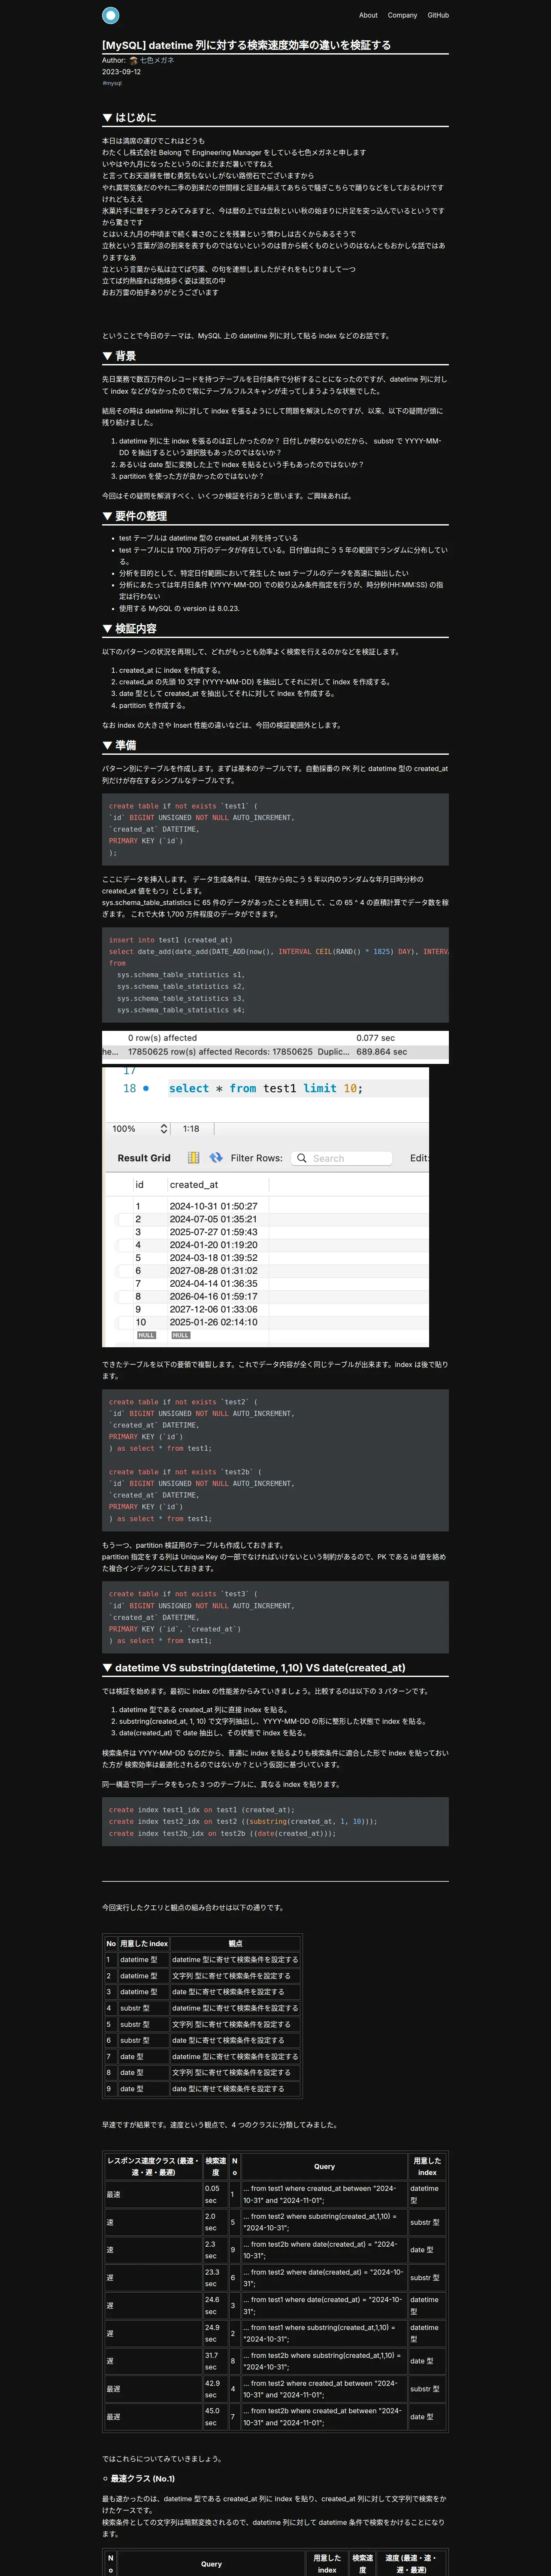Click the refresh arrows icon in Result Grid
Viewport: 551px width, 2576px height.
(216, 1158)
